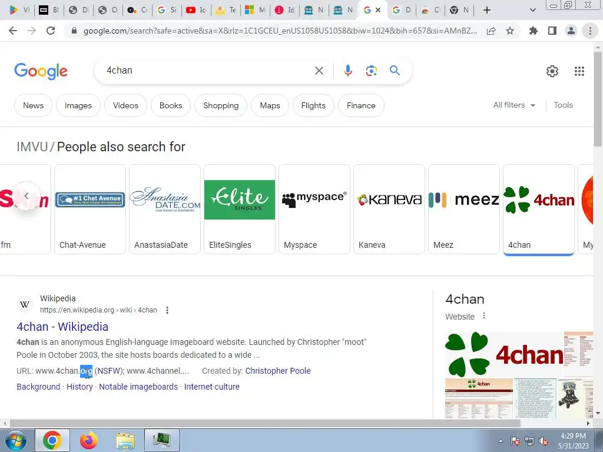Image resolution: width=603 pixels, height=452 pixels.
Task: Click the muted volume tray icon
Action: tap(544, 441)
